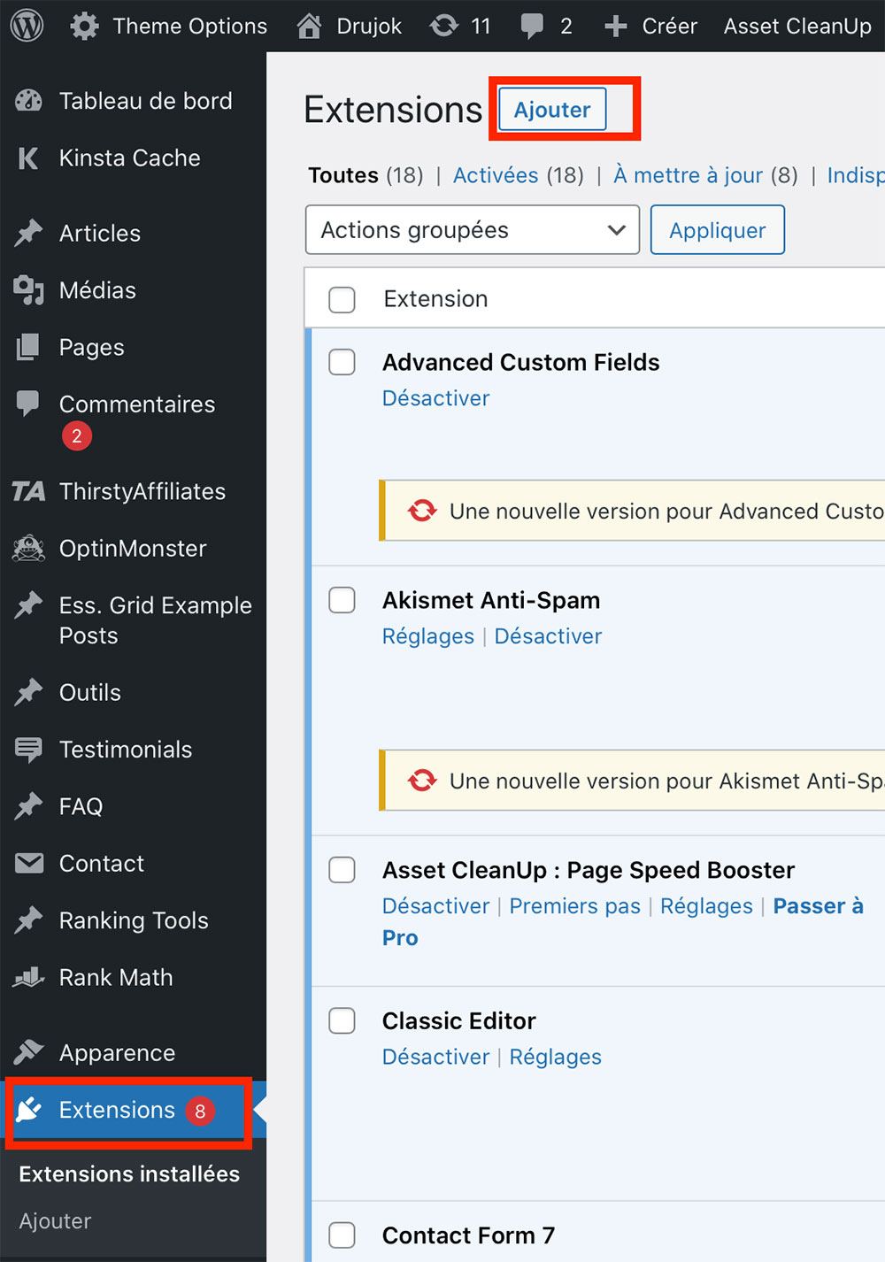
Task: Click the Appliquer button
Action: (x=718, y=230)
